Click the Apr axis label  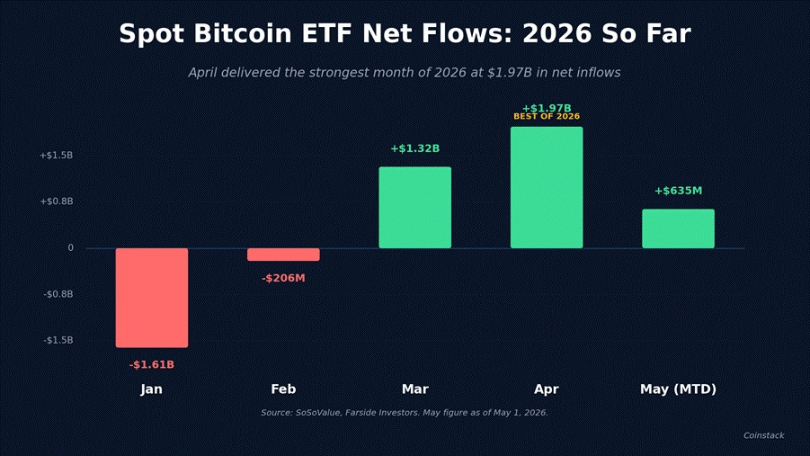(x=547, y=389)
